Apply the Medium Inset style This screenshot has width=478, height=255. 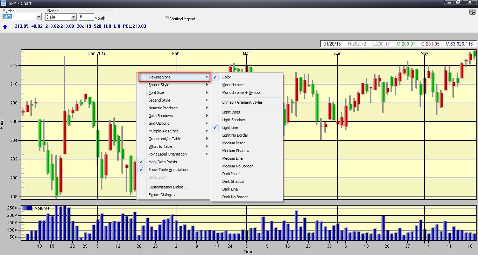[246, 143]
